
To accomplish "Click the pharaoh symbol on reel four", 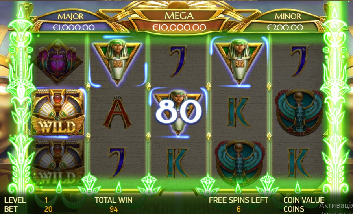I will 238,62.
